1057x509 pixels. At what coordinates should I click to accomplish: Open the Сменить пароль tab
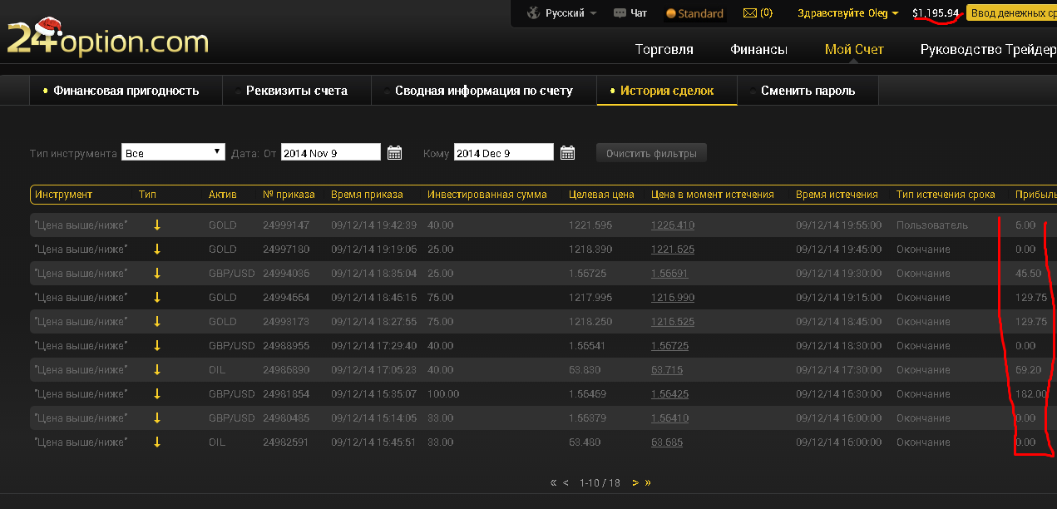point(808,91)
